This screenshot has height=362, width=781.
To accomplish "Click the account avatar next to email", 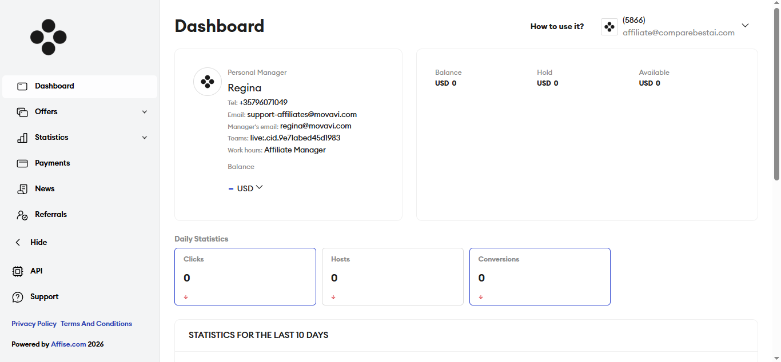I will [609, 27].
